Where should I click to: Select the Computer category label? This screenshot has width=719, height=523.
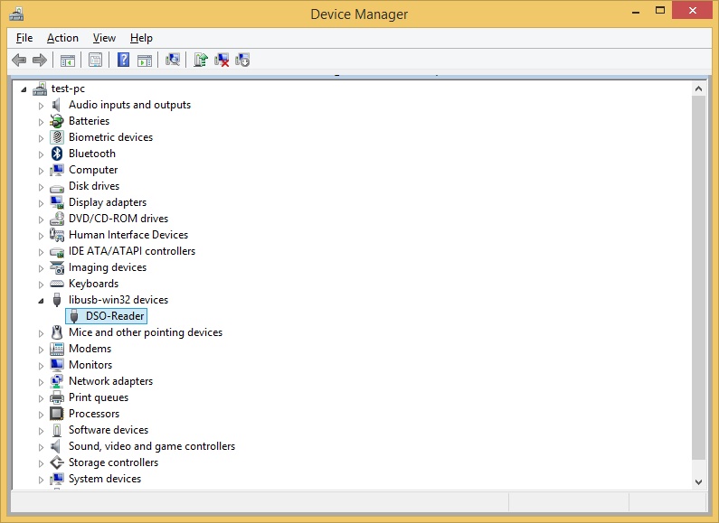[93, 170]
